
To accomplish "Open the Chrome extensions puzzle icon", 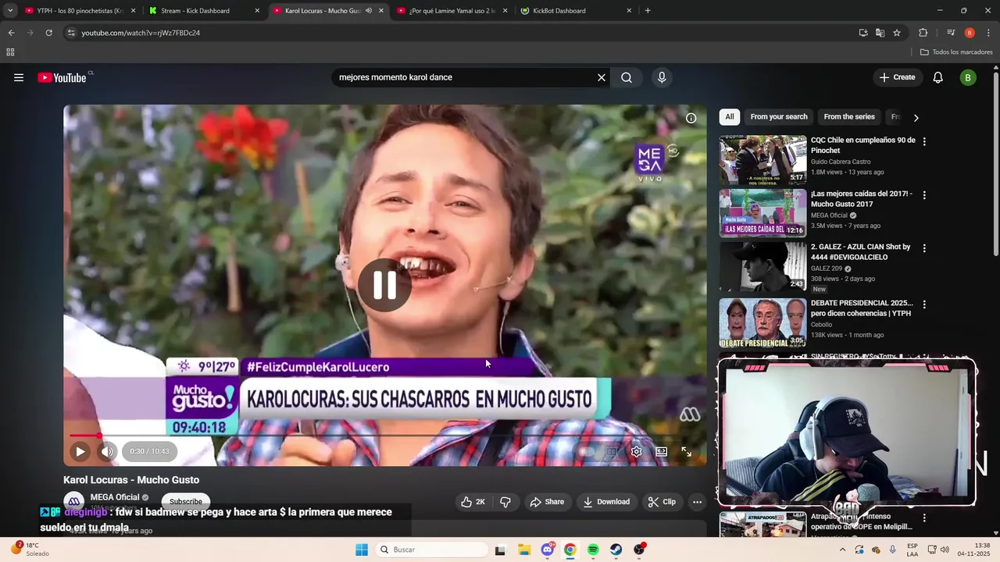I will click(x=923, y=33).
